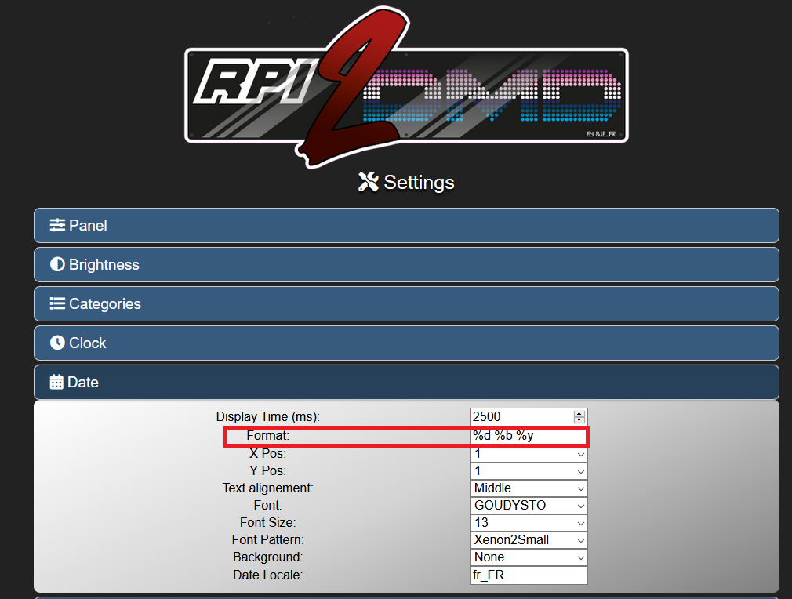Open the Font Pattern dropdown

tap(529, 540)
